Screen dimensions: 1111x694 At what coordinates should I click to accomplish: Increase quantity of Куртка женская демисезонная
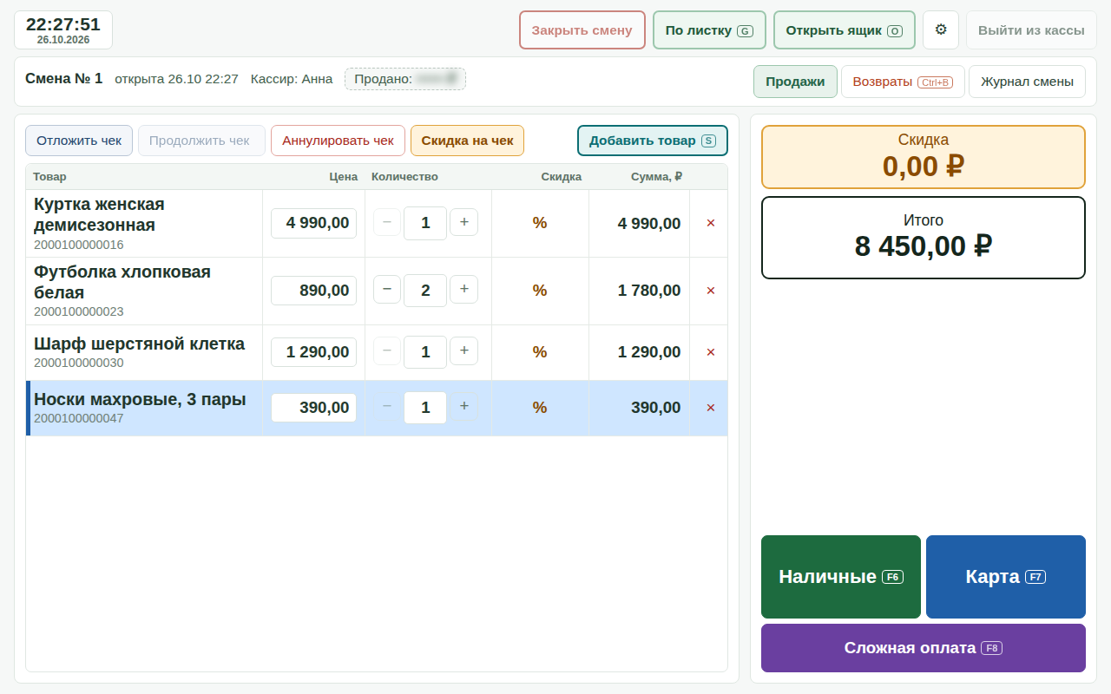pyautogui.click(x=463, y=222)
